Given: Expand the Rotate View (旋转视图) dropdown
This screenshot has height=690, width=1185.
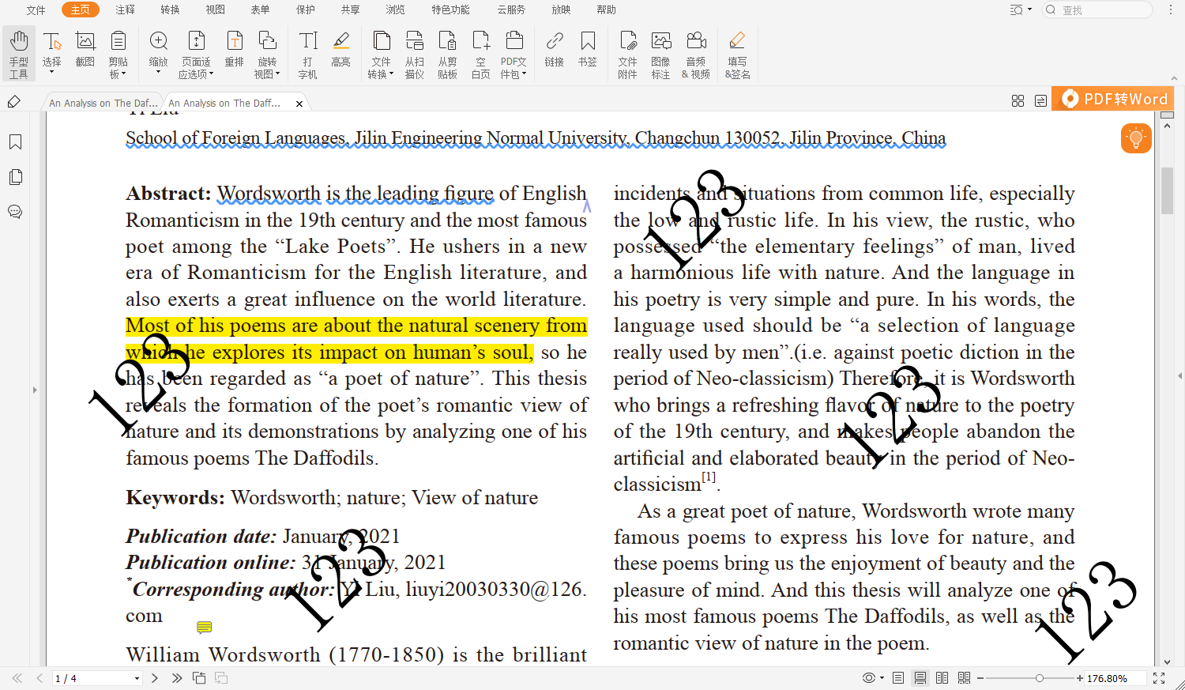Looking at the screenshot, I should pyautogui.click(x=267, y=74).
